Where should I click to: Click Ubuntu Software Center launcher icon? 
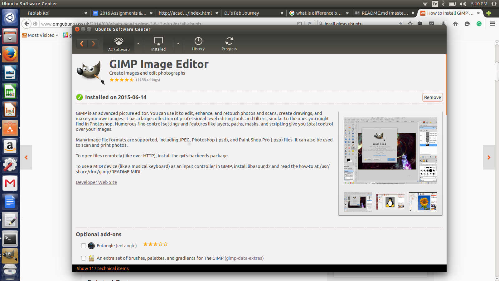click(10, 128)
